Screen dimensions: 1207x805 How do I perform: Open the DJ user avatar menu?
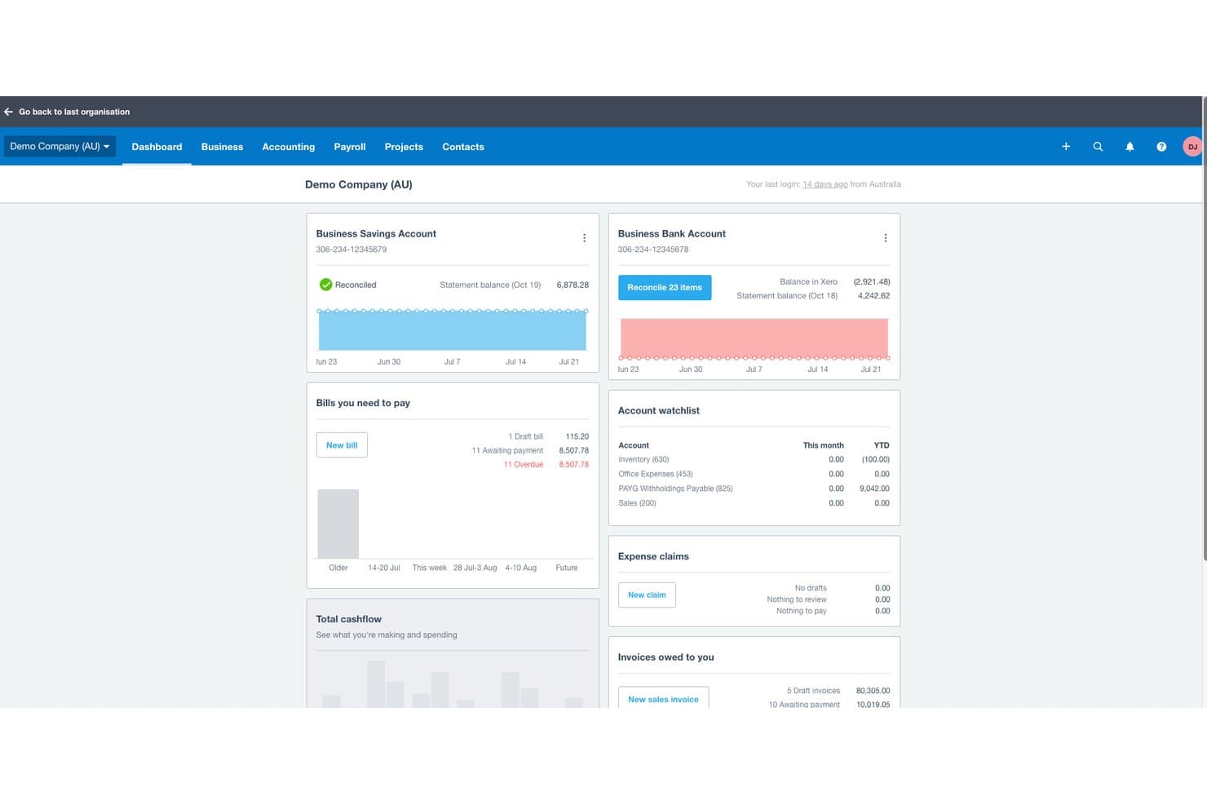[x=1192, y=147]
